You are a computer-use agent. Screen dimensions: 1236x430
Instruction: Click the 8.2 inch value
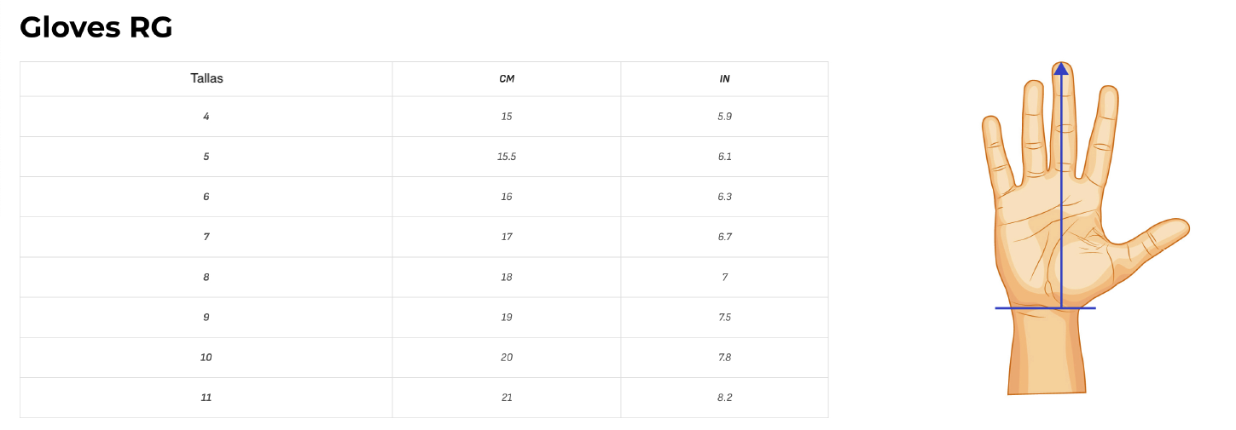point(724,397)
